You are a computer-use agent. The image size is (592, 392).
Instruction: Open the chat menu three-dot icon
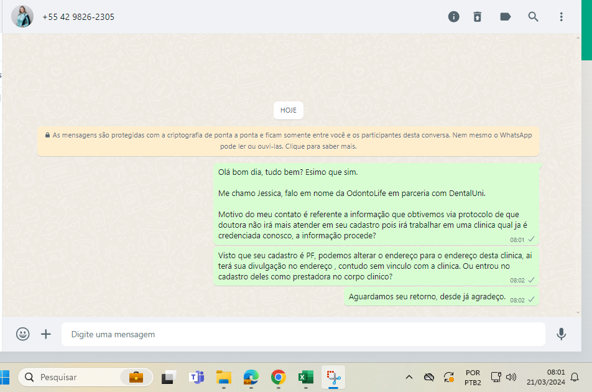[x=561, y=17]
